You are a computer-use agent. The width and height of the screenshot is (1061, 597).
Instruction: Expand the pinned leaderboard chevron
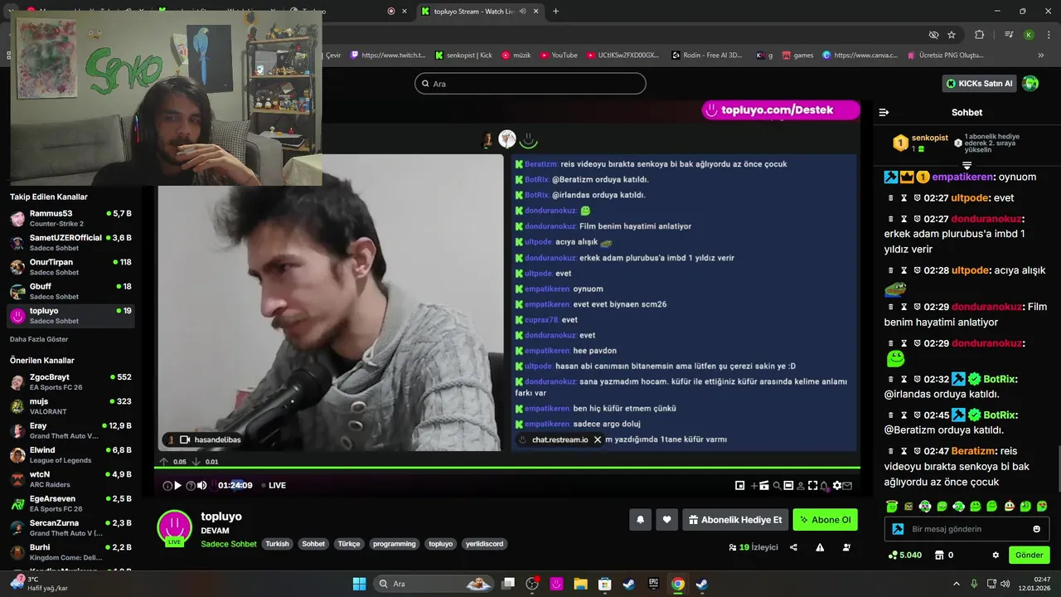tap(967, 165)
